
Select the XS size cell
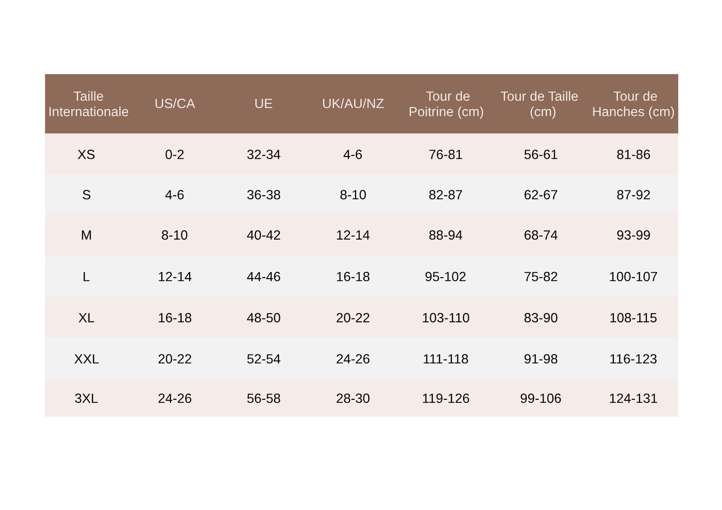pyautogui.click(x=86, y=154)
